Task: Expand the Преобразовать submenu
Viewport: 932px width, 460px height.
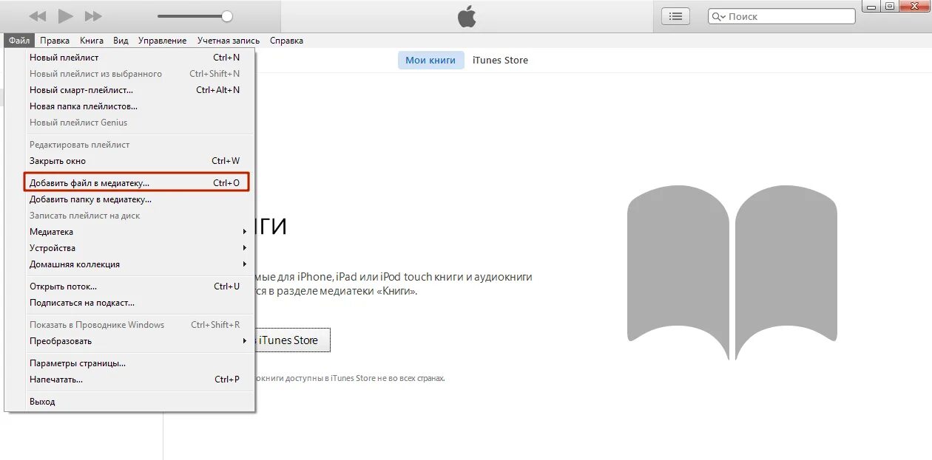Action: tap(139, 341)
